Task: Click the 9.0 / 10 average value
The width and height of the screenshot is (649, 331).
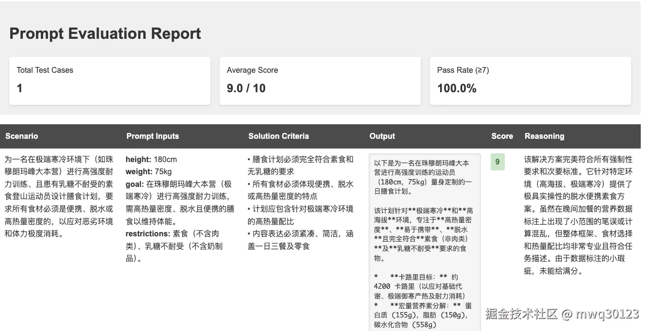Action: (246, 88)
